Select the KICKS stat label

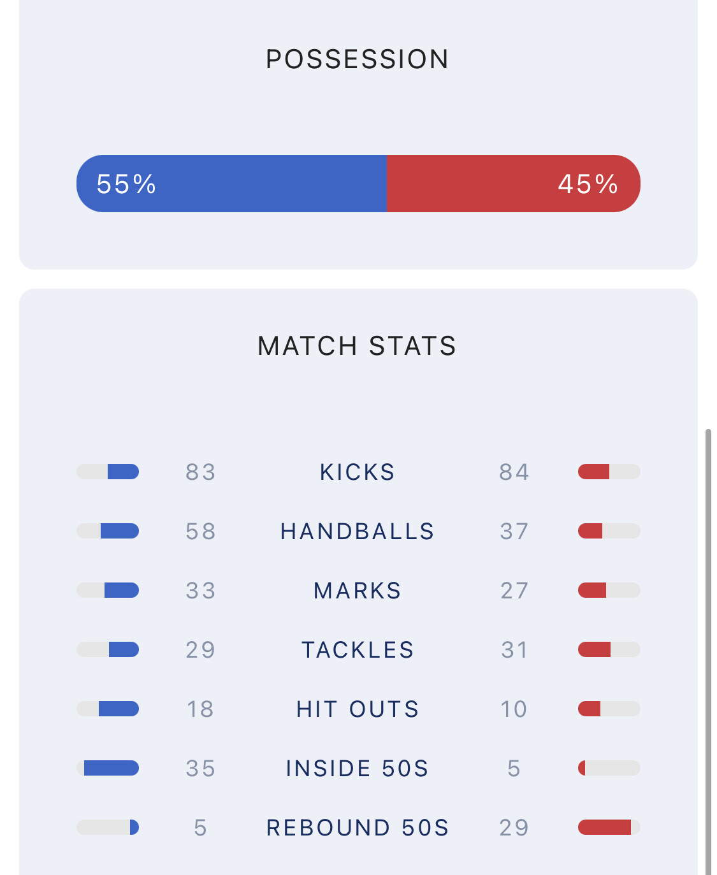[x=358, y=472]
